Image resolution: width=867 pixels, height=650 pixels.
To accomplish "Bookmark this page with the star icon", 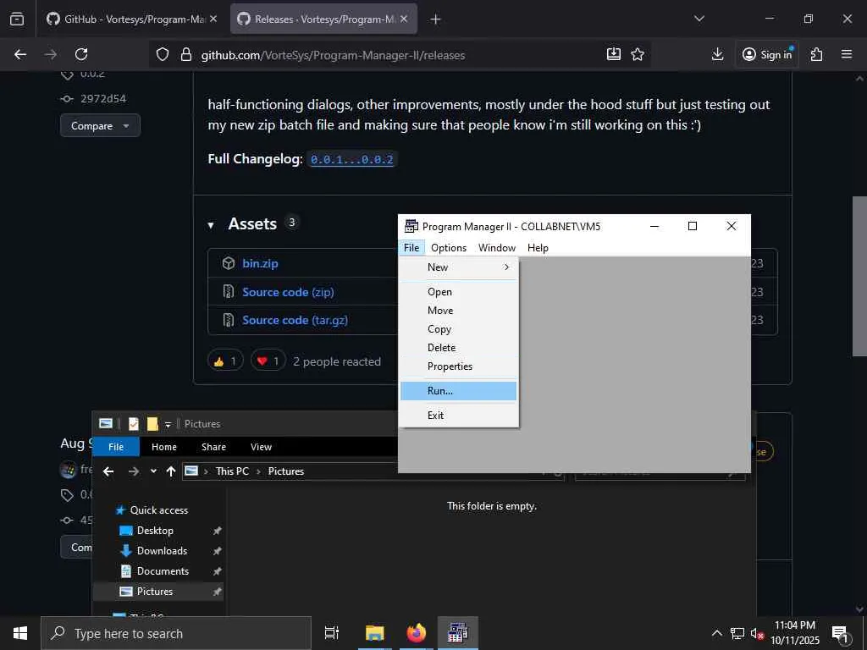I will click(x=638, y=54).
